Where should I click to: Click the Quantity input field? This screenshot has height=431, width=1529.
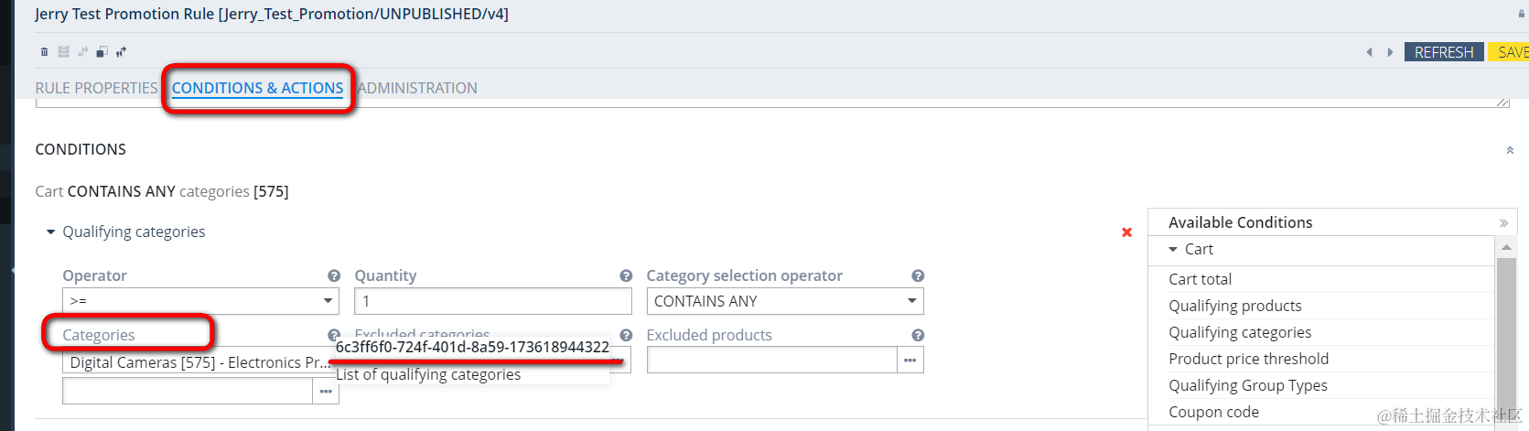click(x=492, y=301)
